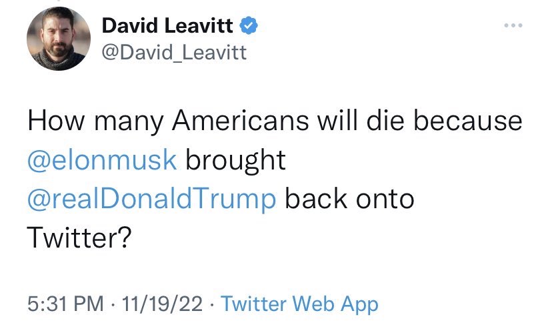
Task: Click the "back onto" text in tweet
Action: pos(349,199)
